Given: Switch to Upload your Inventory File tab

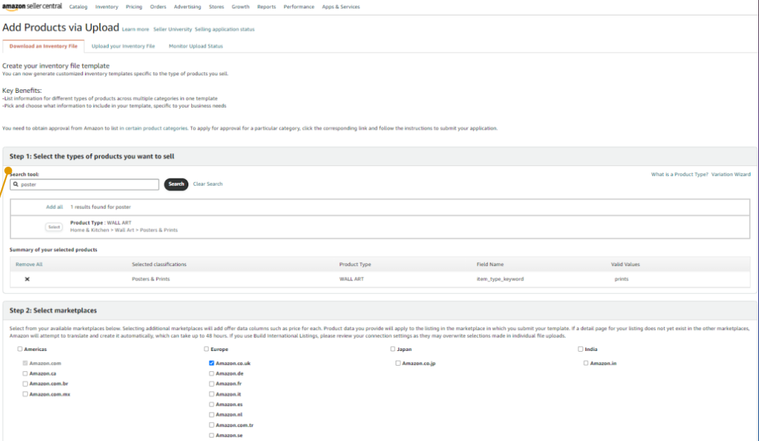Looking at the screenshot, I should point(123,46).
